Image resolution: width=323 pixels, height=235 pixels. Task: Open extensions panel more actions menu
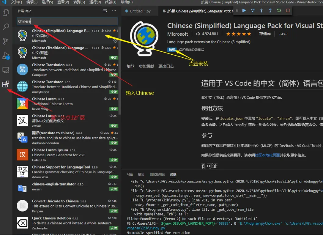114,11
